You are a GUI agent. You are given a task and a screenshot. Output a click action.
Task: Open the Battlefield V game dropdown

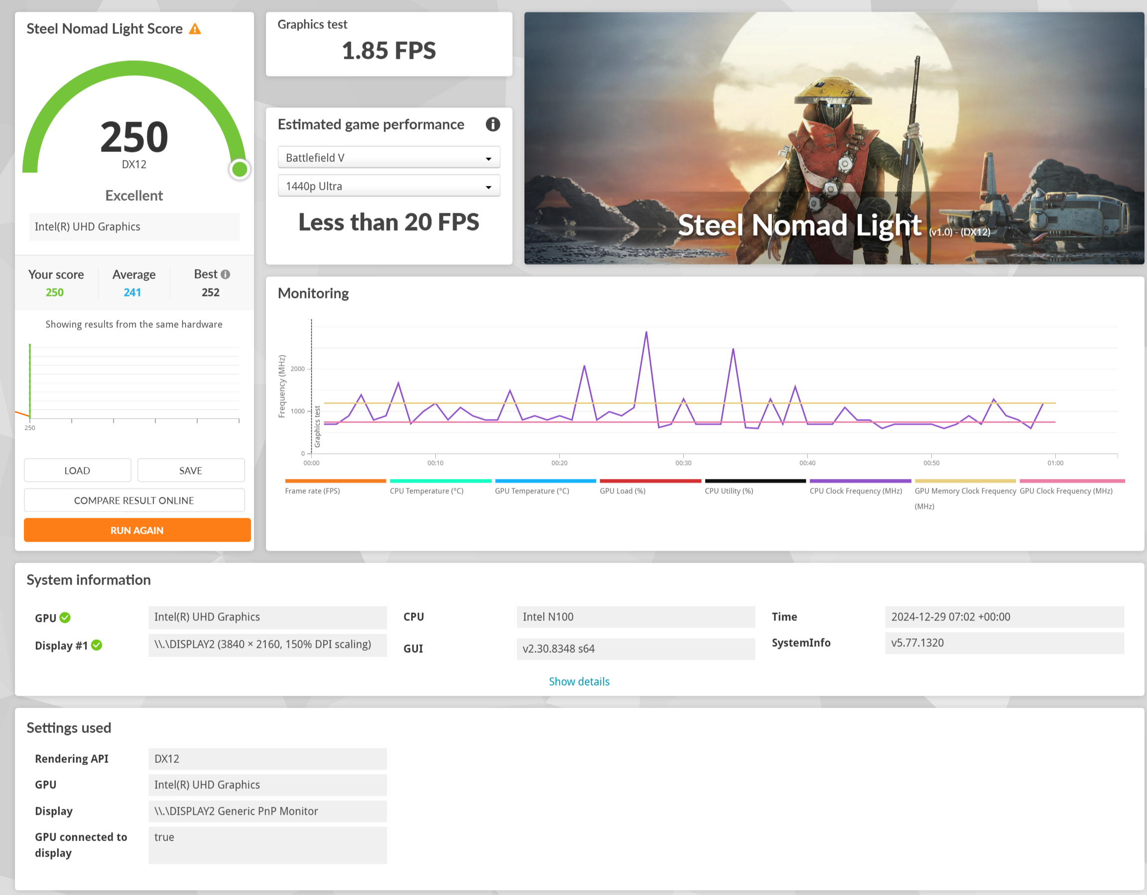coord(388,157)
